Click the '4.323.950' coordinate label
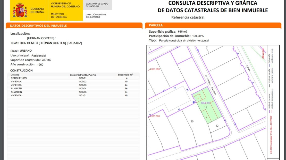 point(154,69)
